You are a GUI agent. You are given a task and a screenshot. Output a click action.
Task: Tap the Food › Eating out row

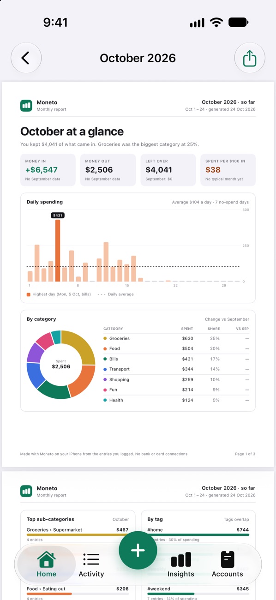point(78,593)
